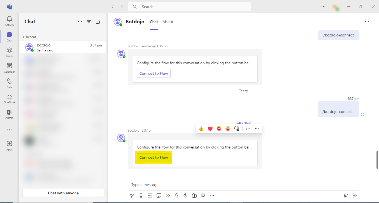Reply to the message with the arrow icon
This screenshot has width=379, height=203.
pyautogui.click(x=248, y=128)
